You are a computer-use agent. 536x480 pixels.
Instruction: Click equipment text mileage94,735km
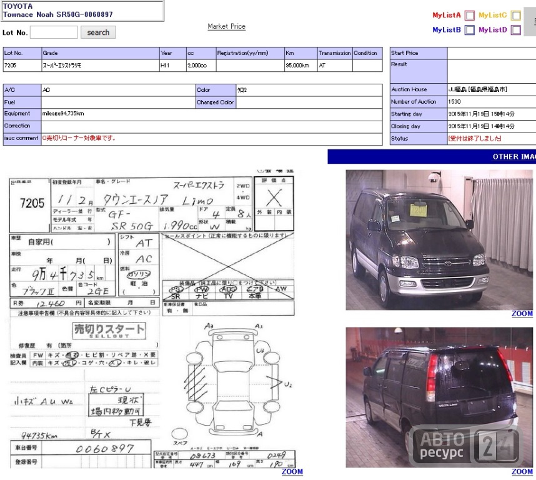coord(63,114)
